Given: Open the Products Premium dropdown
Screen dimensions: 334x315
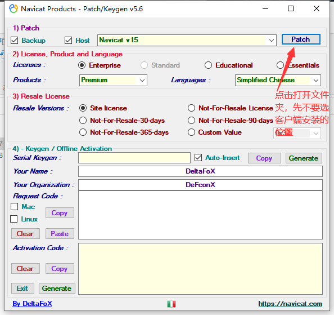Looking at the screenshot, I should pyautogui.click(x=113, y=80).
